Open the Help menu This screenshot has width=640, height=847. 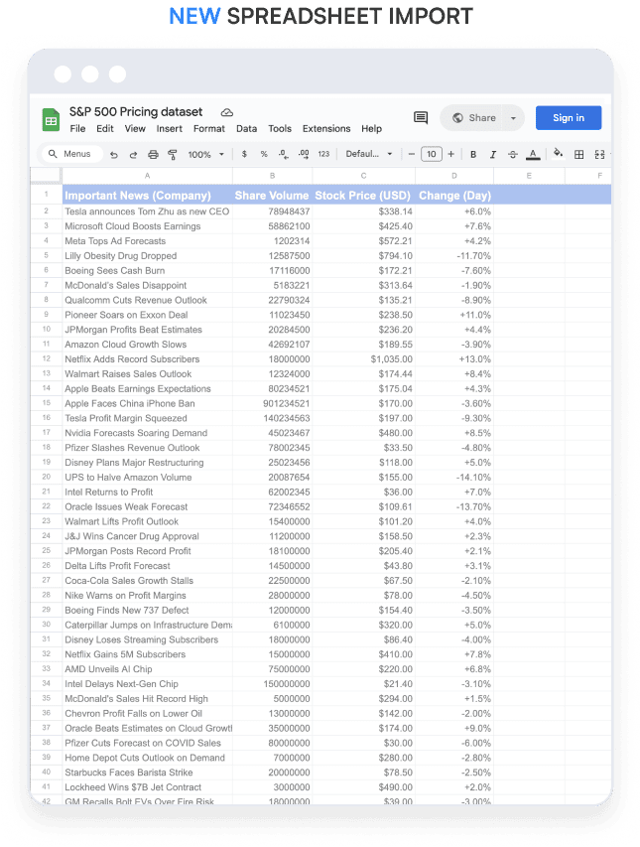tap(371, 128)
